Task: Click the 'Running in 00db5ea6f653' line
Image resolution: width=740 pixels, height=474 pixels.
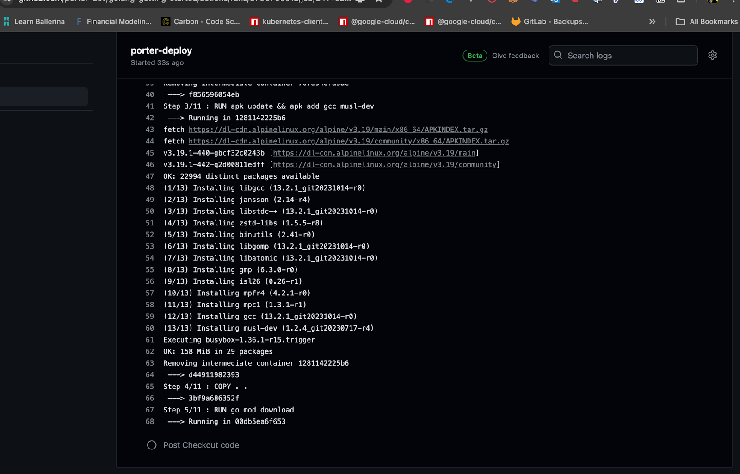Action: 227,422
